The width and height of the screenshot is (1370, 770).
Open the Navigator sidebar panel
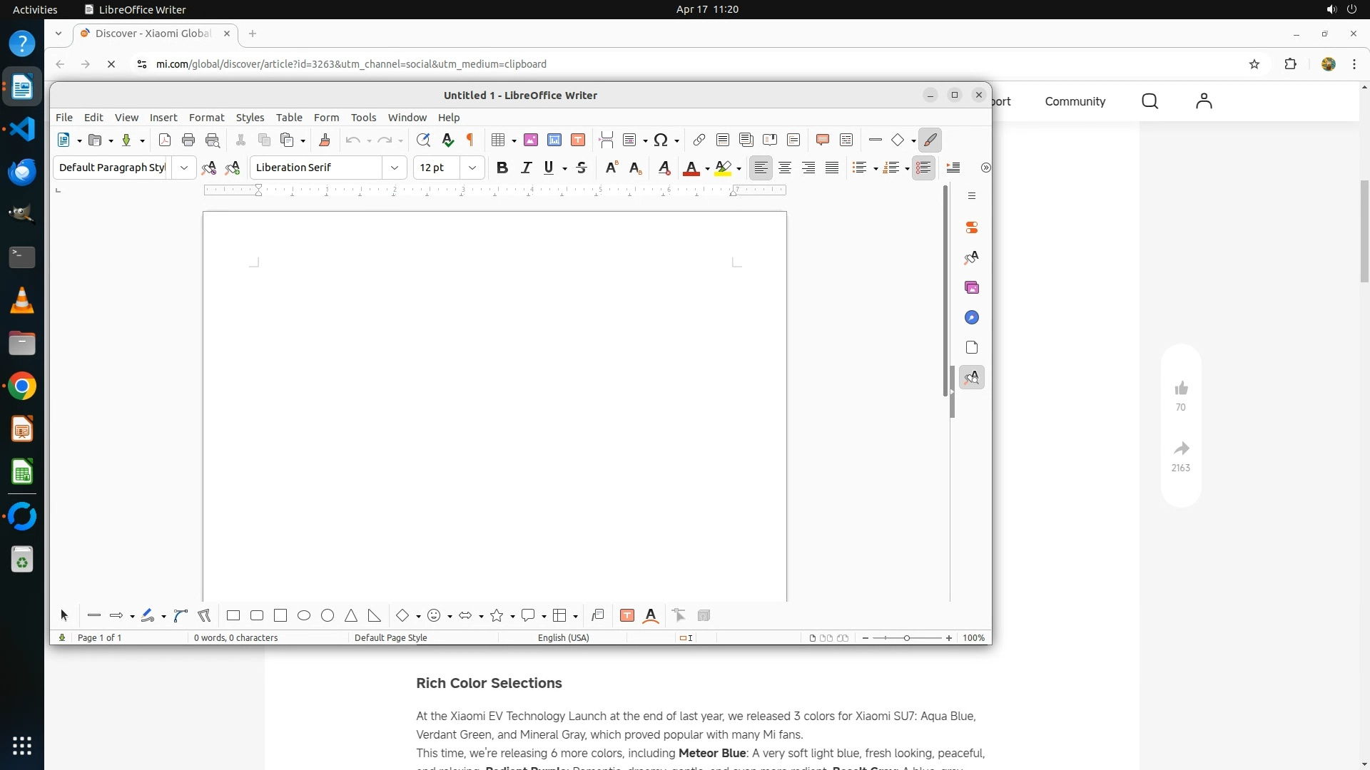point(972,317)
